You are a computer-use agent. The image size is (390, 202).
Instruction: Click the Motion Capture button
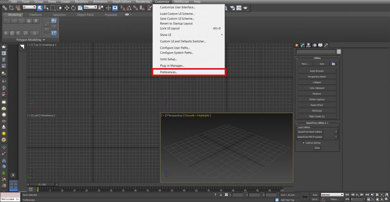(317, 99)
